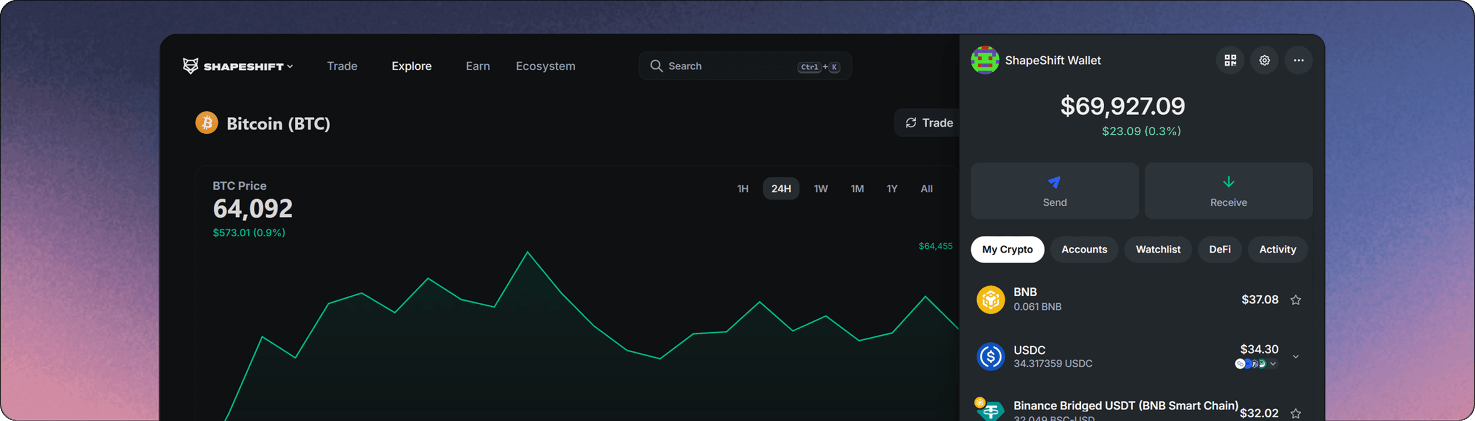Open wallet settings gear icon

click(x=1264, y=60)
